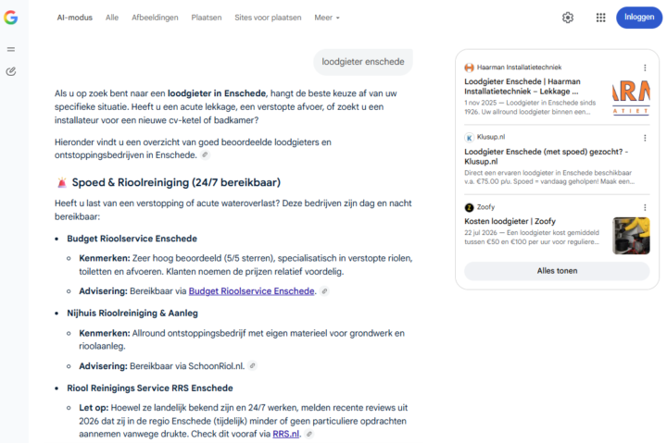Image resolution: width=667 pixels, height=443 pixels.
Task: Open the Google apps grid icon
Action: coord(600,18)
